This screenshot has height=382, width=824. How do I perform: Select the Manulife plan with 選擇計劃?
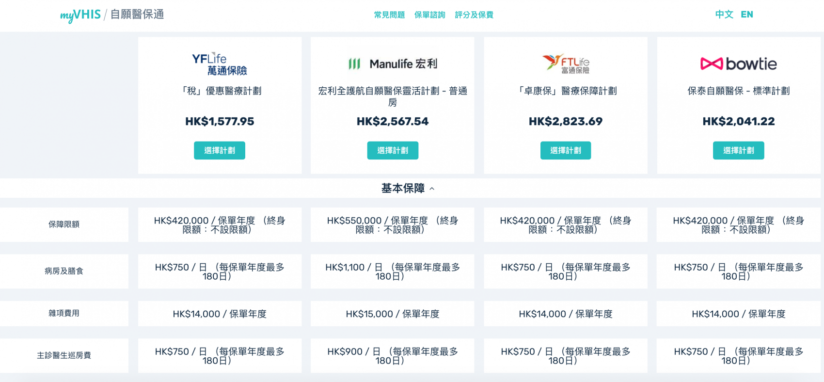click(x=393, y=150)
